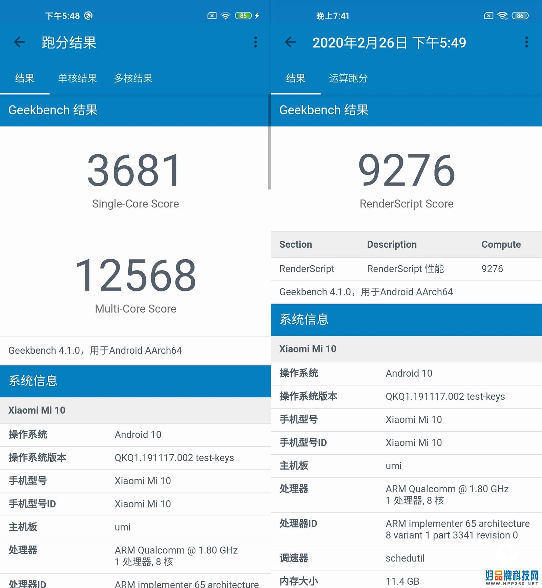Image resolution: width=542 pixels, height=588 pixels.
Task: Tap Android 10 value on left screen
Action: [138, 435]
